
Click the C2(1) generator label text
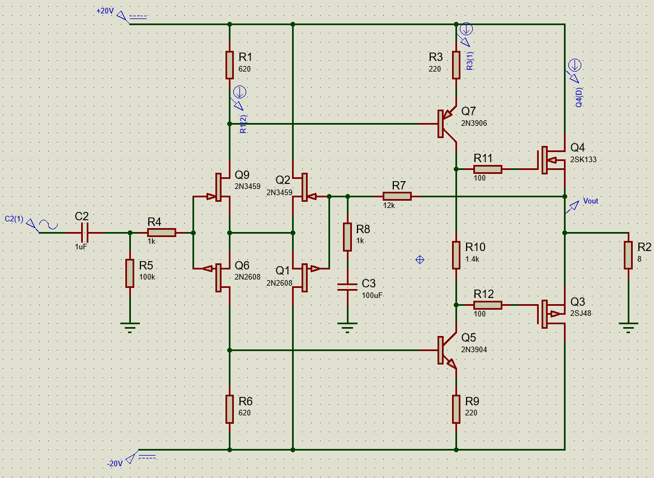(14, 219)
